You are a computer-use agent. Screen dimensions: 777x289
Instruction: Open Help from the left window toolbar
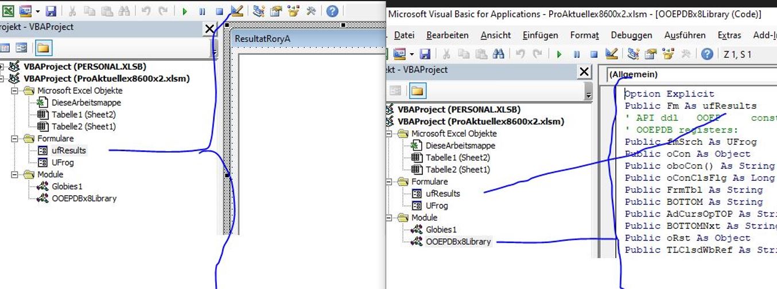coord(332,11)
